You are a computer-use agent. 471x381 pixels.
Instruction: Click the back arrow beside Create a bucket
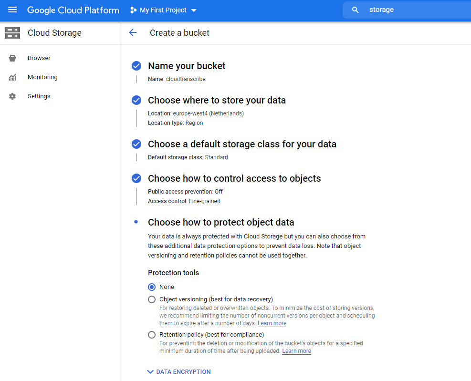133,33
